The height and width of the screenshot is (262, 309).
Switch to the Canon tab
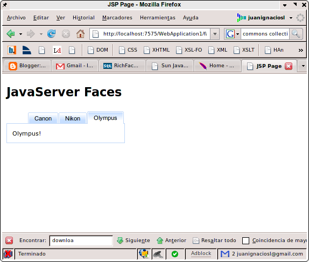[x=43, y=118]
